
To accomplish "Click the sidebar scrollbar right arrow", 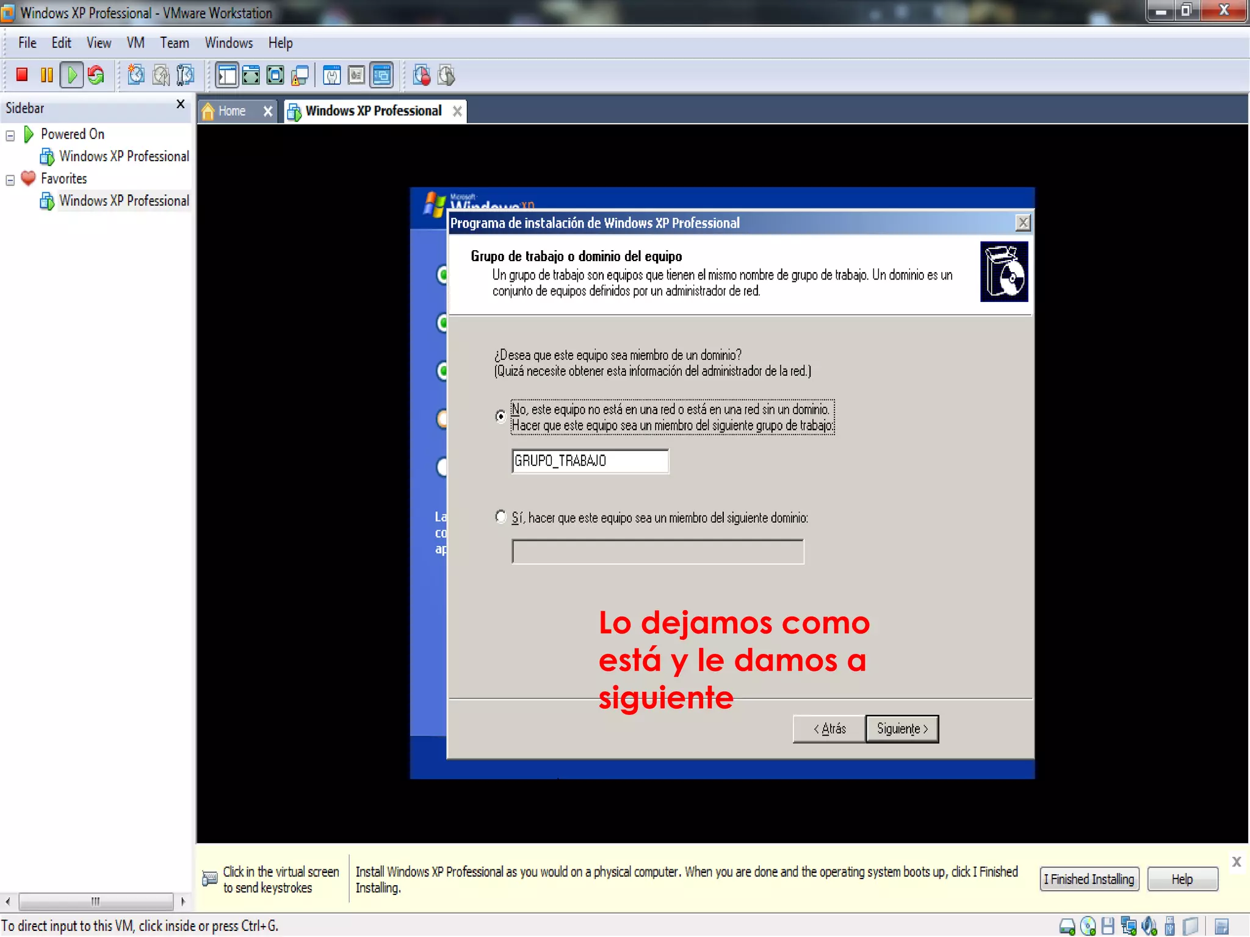I will click(182, 901).
